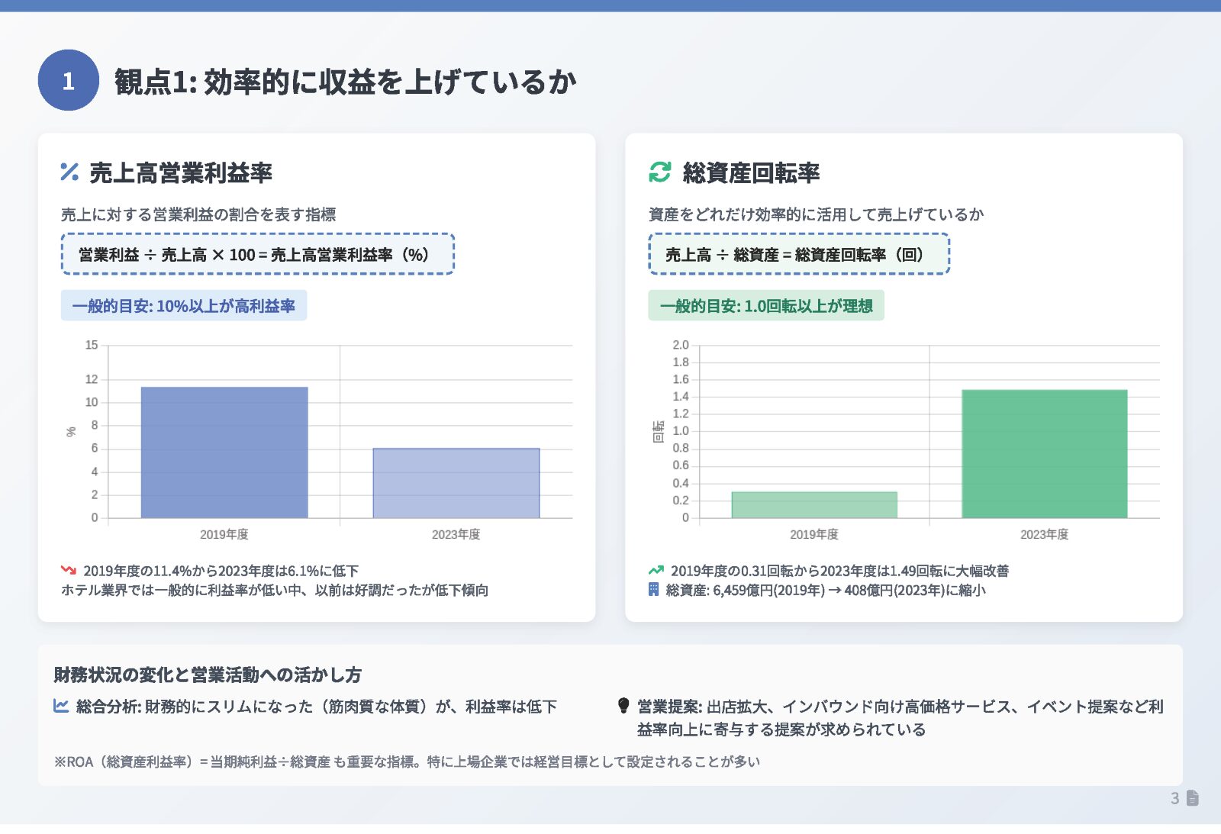Click the lightbulb icon beside 営業提案
The width and height of the screenshot is (1221, 834).
[x=623, y=706]
